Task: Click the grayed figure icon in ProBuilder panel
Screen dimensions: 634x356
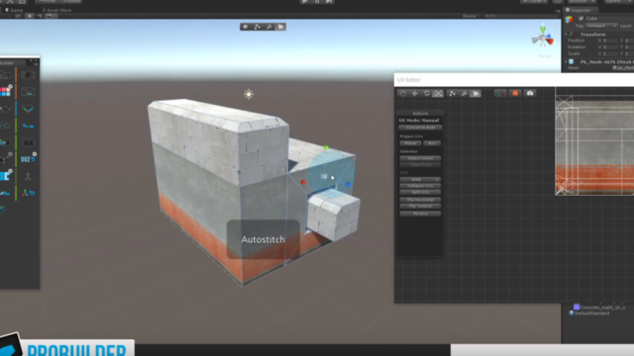Action: point(28,176)
